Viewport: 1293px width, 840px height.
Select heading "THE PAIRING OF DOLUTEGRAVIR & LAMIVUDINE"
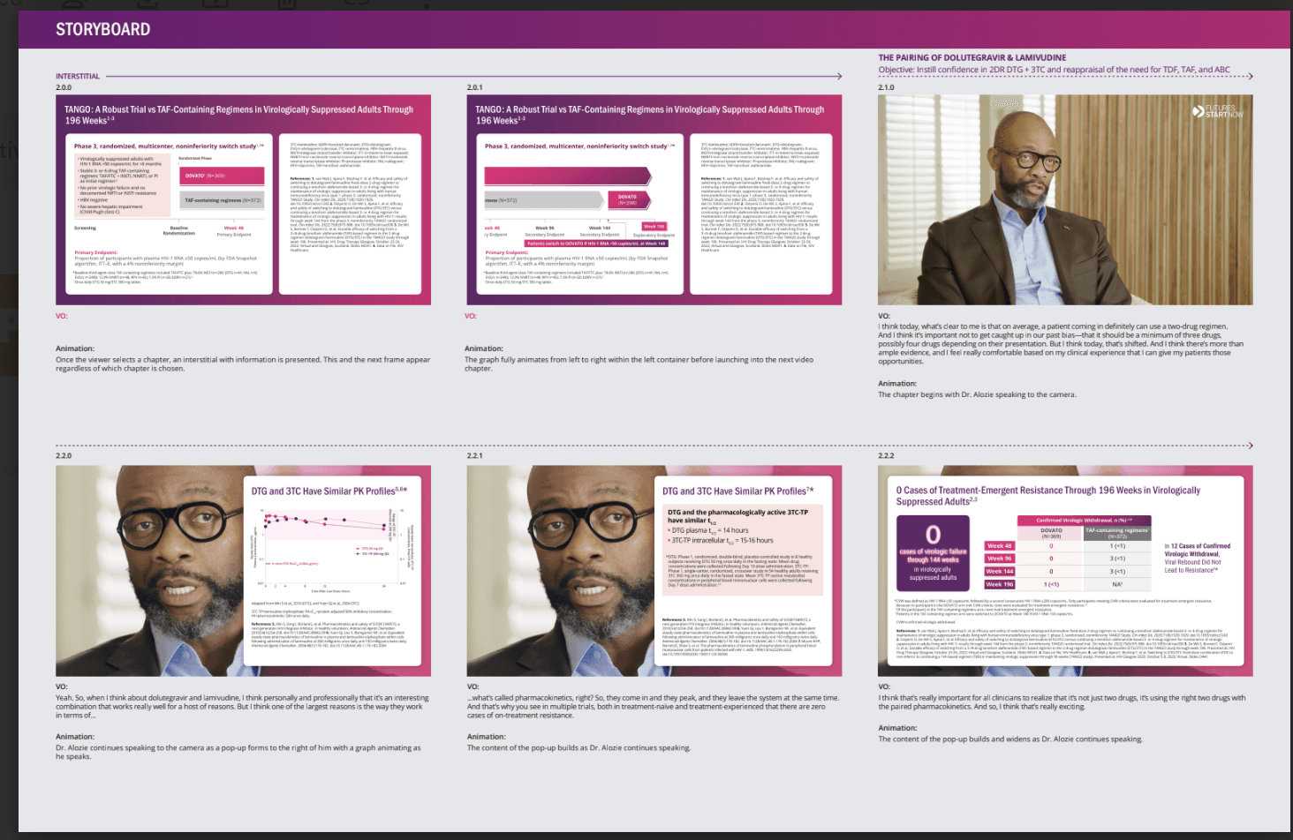(972, 58)
